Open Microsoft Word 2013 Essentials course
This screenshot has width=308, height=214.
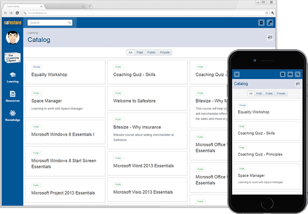coord(148,163)
